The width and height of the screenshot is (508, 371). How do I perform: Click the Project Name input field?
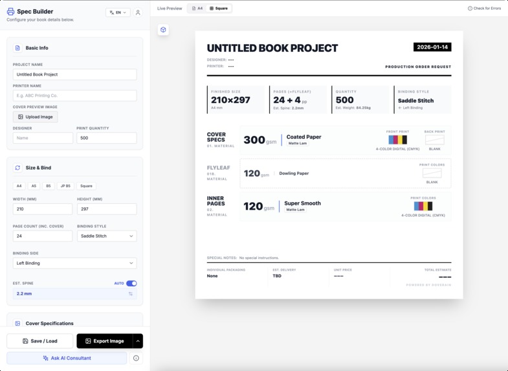click(75, 74)
